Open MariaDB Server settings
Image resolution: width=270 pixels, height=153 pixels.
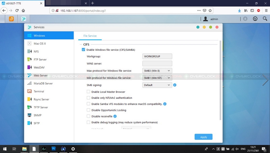point(43,83)
